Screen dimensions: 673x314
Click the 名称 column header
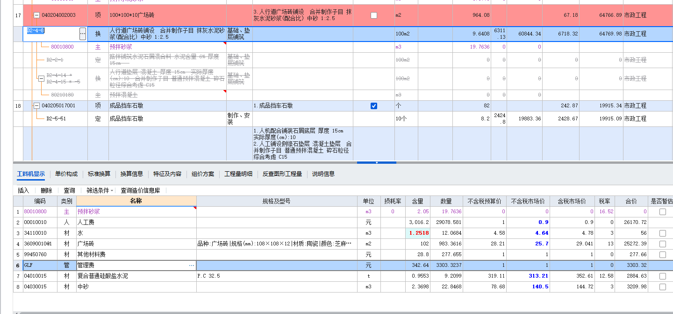[136, 201]
